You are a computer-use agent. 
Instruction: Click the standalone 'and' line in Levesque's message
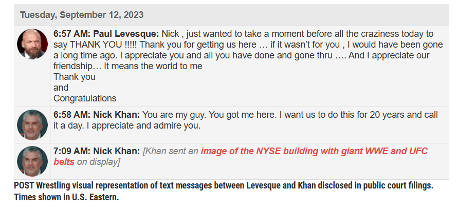61,88
